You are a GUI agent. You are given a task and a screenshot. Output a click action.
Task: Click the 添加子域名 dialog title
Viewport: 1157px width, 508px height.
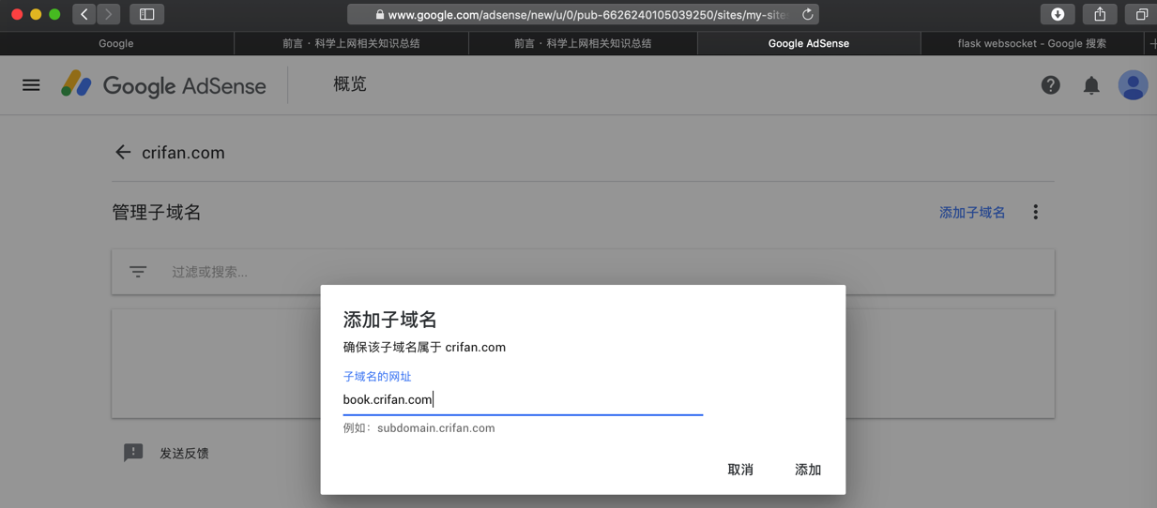click(390, 320)
